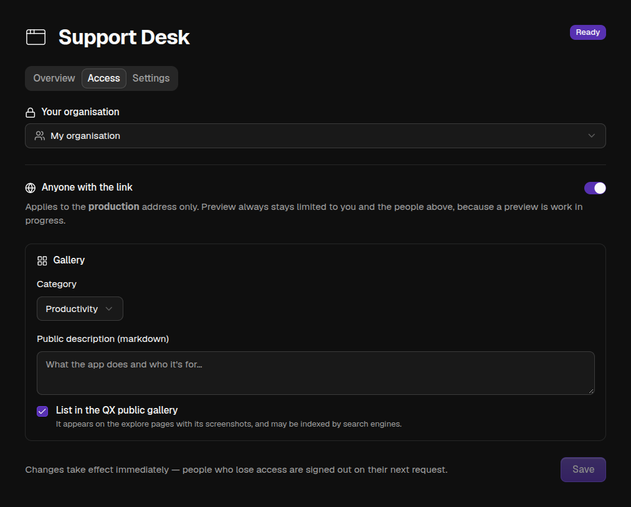Click the app window icon beside Support Desk

[x=36, y=37]
